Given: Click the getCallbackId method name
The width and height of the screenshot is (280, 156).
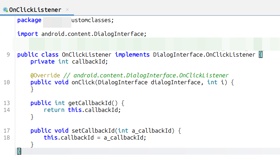Looking at the screenshot, I should pyautogui.click(x=90, y=103).
